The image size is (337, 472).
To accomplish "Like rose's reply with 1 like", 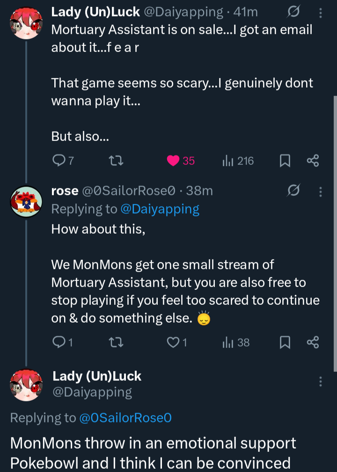I will click(173, 343).
